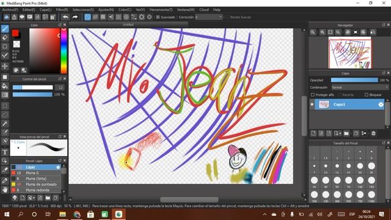Undock the Tamaño del Pincel panel
This screenshot has width=391, height=220.
(384, 143)
